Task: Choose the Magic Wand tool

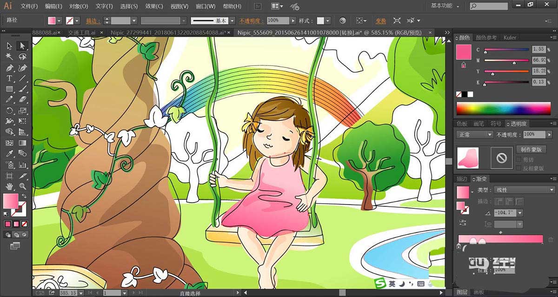Action: pyautogui.click(x=9, y=56)
